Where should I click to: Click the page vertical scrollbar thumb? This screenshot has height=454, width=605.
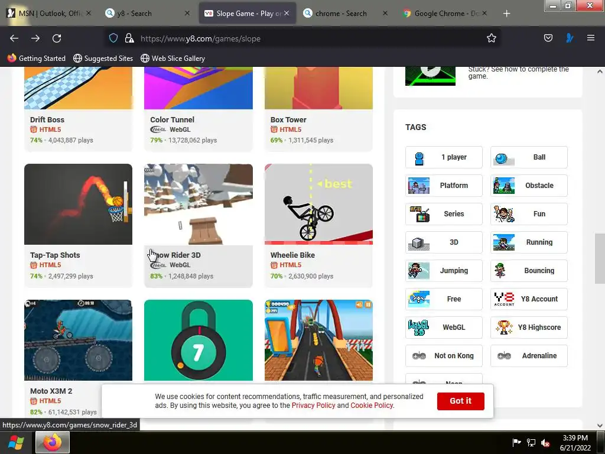point(600,259)
